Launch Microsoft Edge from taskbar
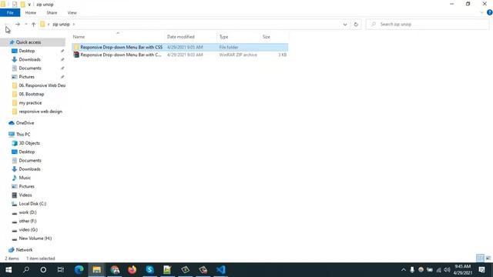The height and width of the screenshot is (277, 493). [79, 270]
